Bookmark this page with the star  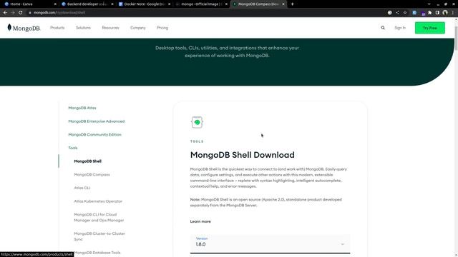405,13
